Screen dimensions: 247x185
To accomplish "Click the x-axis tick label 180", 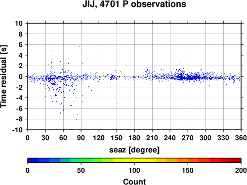I will tap(134, 138).
